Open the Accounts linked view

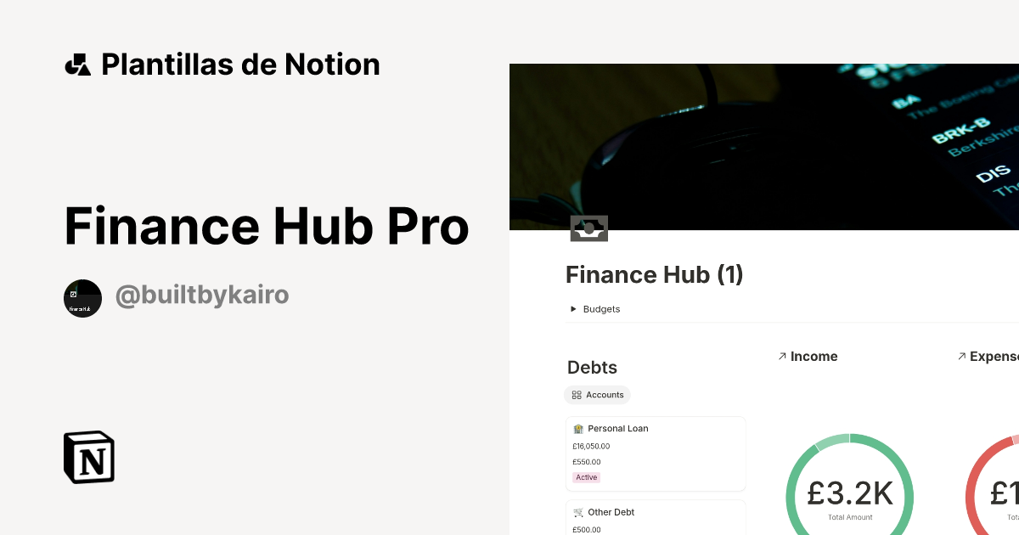click(x=597, y=395)
